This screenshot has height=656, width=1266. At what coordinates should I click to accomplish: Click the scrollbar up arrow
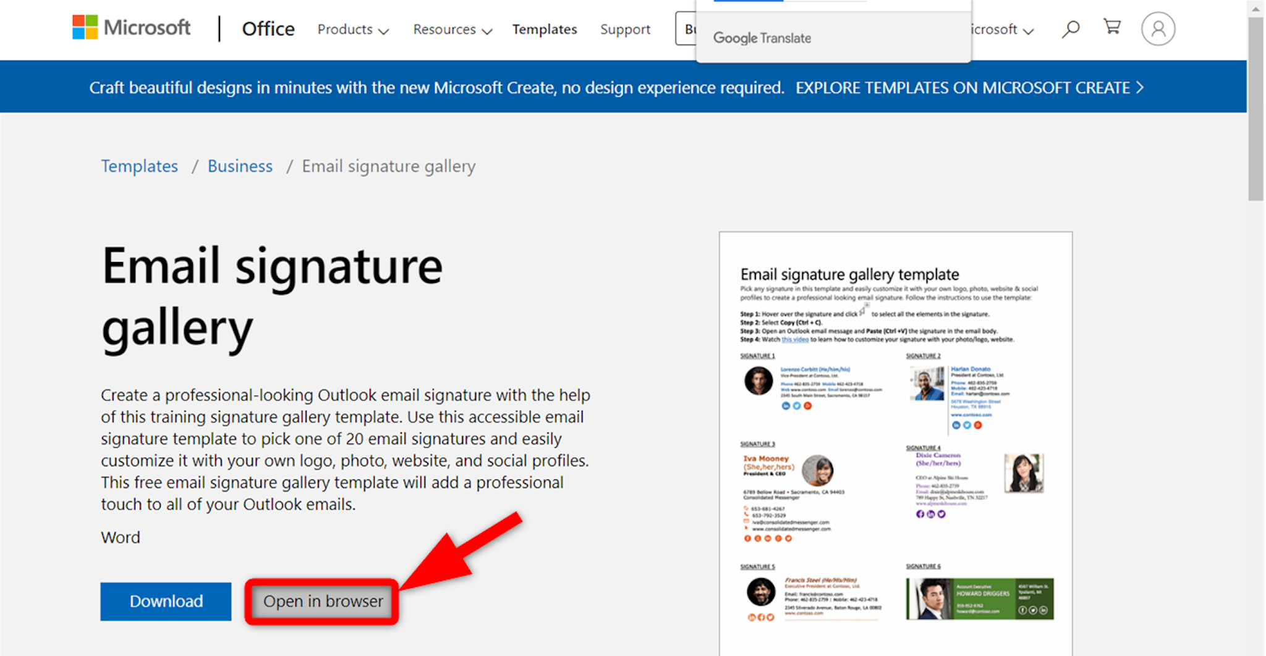pyautogui.click(x=1255, y=8)
